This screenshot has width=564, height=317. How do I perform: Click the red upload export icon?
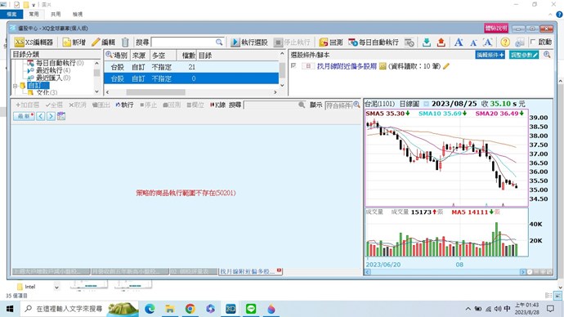point(441,42)
